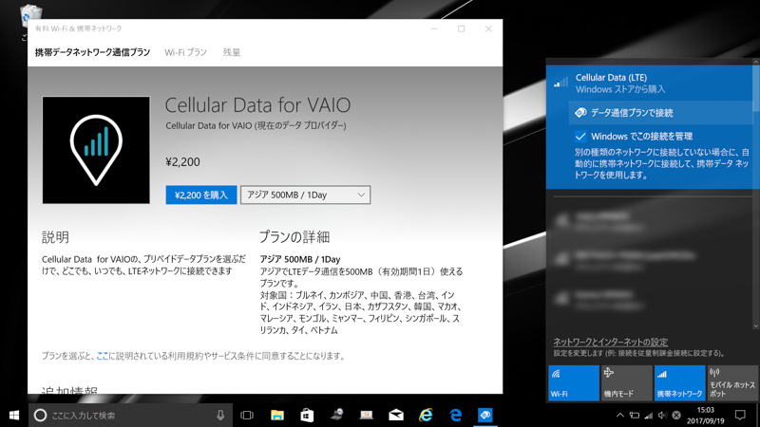Toggle the モバイル ホットスポット tile
This screenshot has width=760, height=427.
tap(732, 383)
